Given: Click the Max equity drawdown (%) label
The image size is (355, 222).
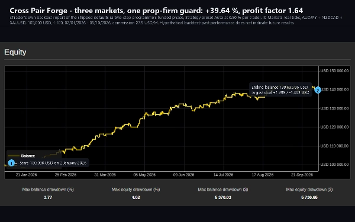Looking at the screenshot, I should click(x=136, y=189).
